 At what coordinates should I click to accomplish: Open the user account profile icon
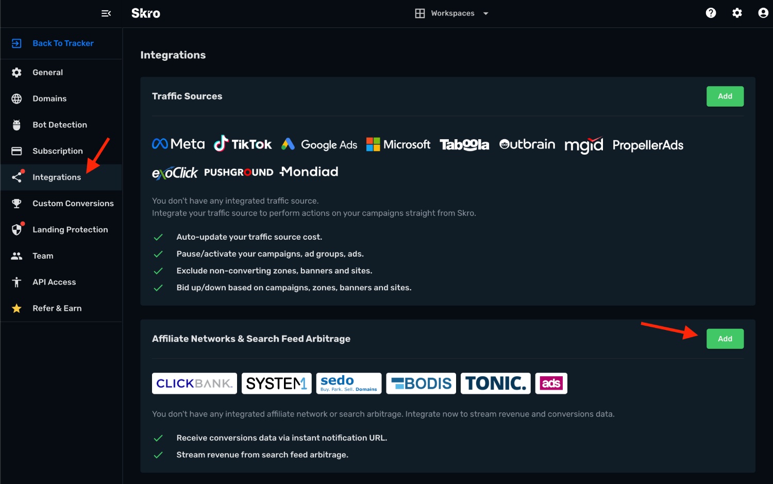click(763, 13)
